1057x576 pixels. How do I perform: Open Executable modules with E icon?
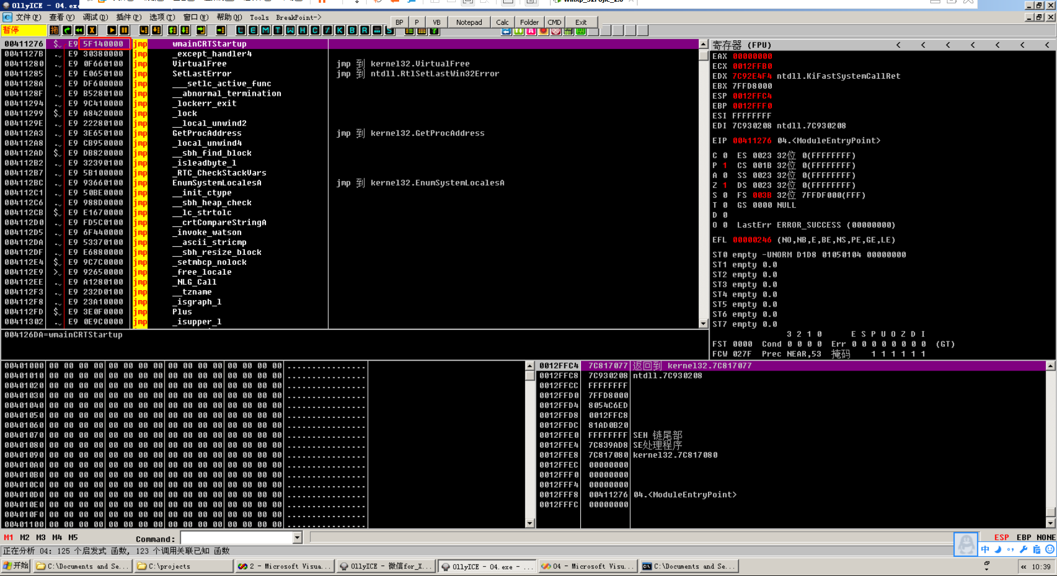(253, 30)
